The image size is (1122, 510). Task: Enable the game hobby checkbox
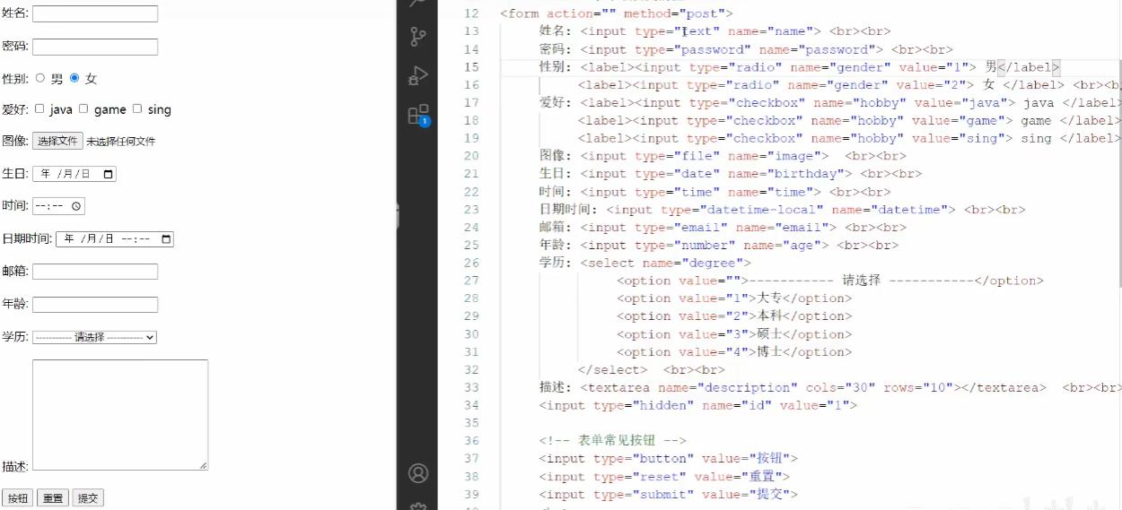(x=83, y=108)
